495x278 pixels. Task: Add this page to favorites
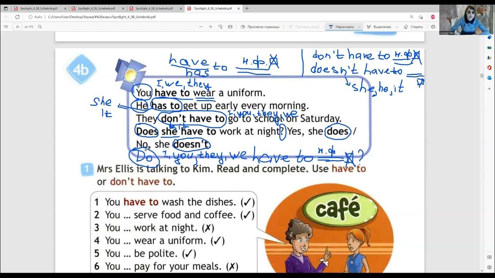(x=420, y=17)
